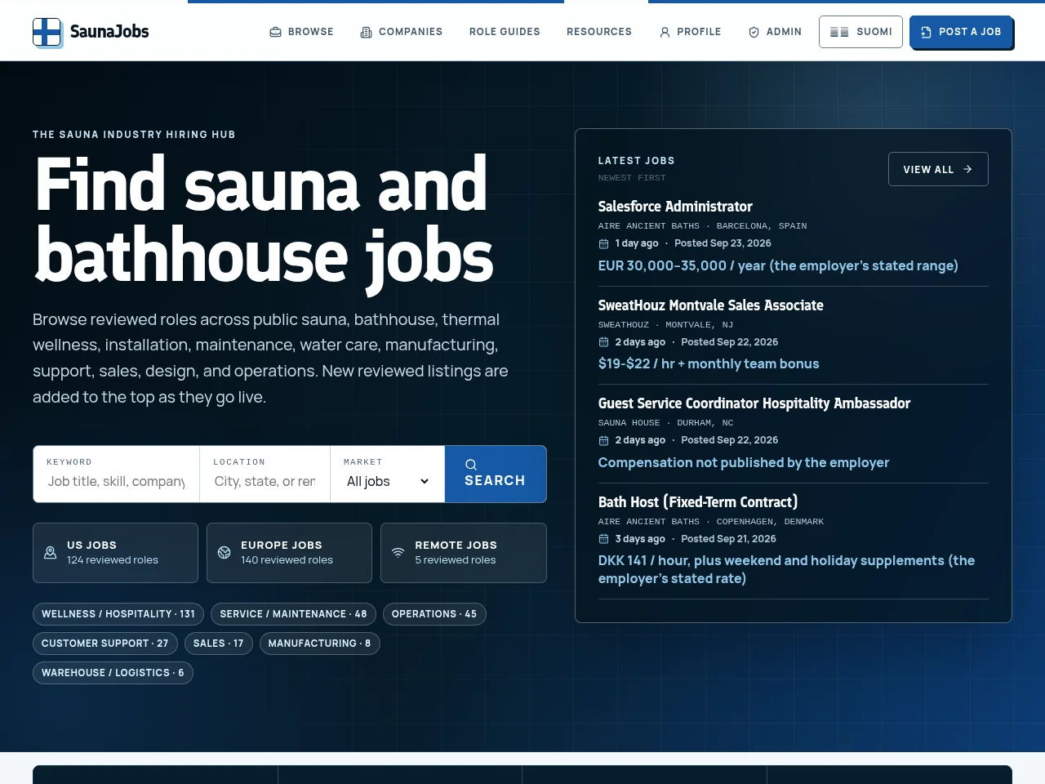This screenshot has height=784, width=1045.
Task: Select the Warehouse / Logistics 6 tag
Action: coord(113,673)
